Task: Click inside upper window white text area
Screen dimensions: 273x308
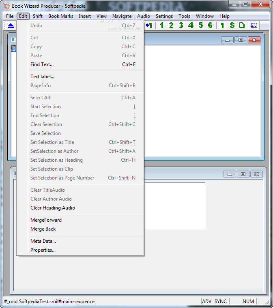Action: [202, 101]
